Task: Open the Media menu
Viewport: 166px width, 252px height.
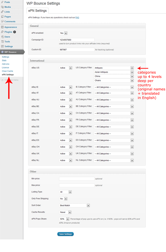Action: (8, 7)
